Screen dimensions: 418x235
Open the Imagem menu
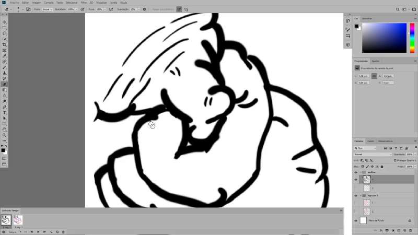[37, 3]
